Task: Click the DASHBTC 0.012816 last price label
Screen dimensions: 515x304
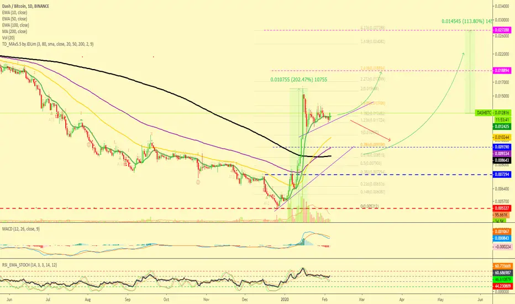Action: click(x=493, y=113)
